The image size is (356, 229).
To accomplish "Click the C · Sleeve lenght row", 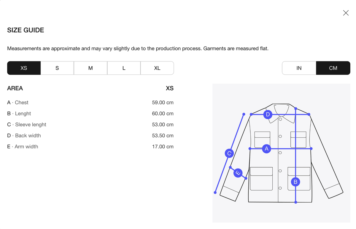I will [90, 125].
